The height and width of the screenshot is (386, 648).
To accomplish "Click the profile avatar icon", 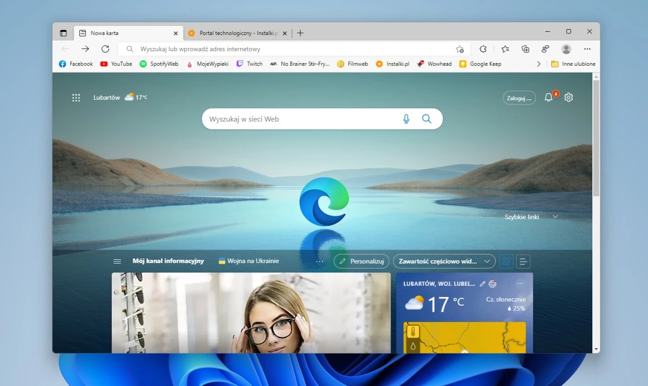I will 566,49.
